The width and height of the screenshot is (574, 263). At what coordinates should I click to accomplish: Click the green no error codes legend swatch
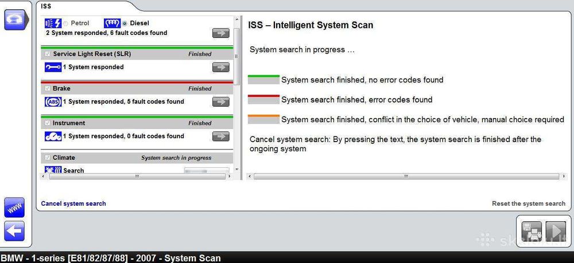coord(263,80)
